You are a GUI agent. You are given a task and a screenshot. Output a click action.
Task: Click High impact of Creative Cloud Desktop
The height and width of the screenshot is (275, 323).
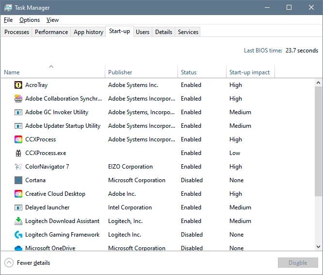click(236, 194)
